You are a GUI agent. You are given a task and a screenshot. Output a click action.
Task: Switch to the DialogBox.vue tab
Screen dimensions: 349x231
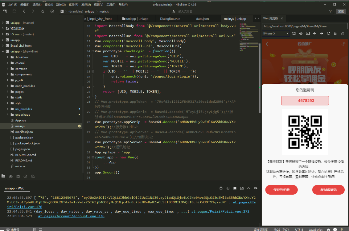(170, 19)
